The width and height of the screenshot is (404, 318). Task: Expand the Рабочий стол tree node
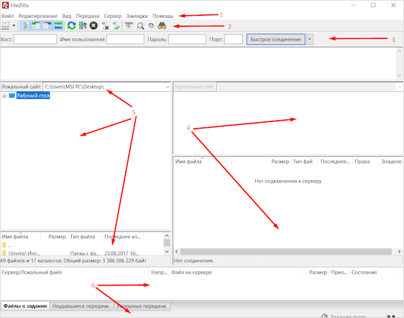pyautogui.click(x=4, y=96)
